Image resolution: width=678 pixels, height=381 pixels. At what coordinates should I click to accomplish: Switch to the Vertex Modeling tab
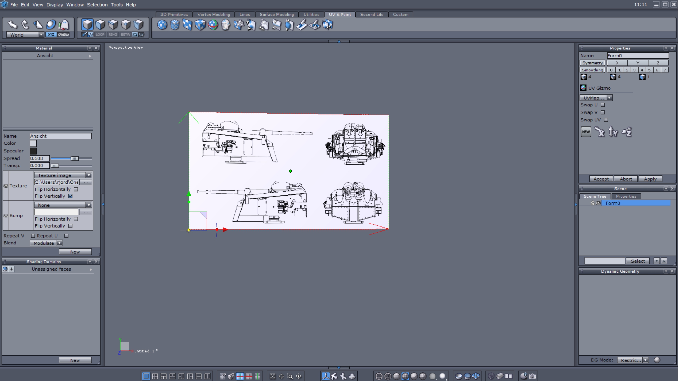click(x=213, y=15)
